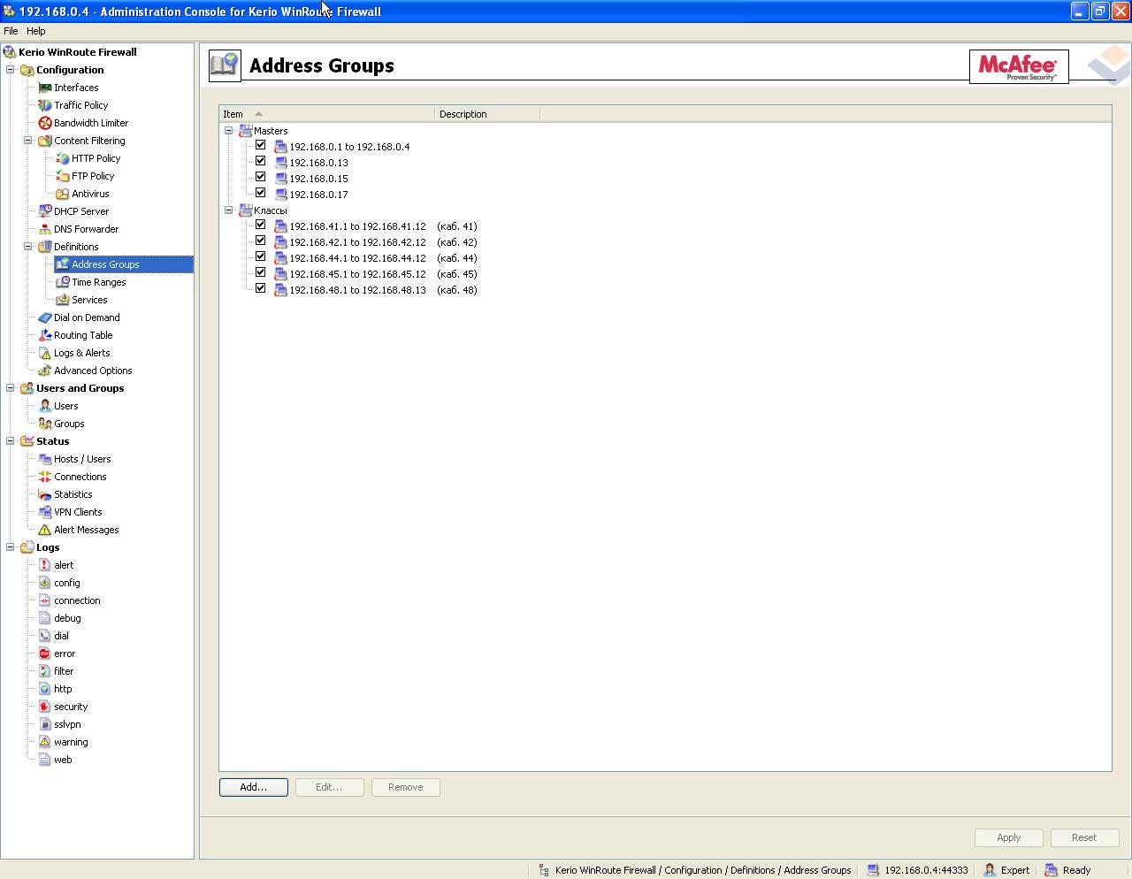
Task: Click the security log icon
Action: [x=44, y=707]
